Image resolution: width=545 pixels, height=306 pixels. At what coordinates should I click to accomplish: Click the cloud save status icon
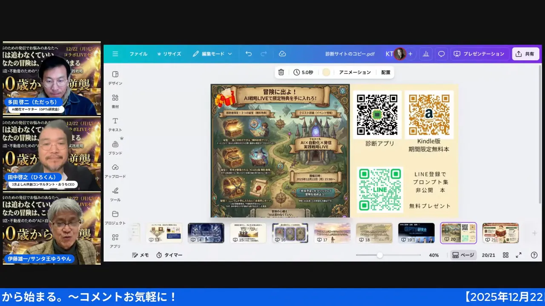coord(282,54)
